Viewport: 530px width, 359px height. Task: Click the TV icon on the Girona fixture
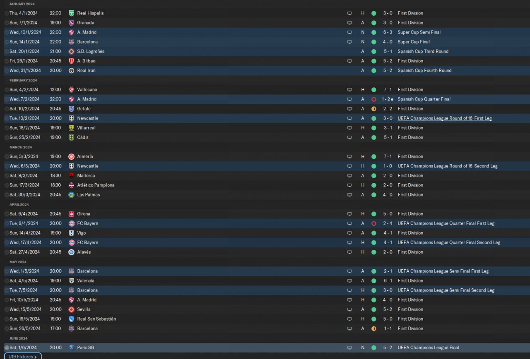pyautogui.click(x=349, y=214)
